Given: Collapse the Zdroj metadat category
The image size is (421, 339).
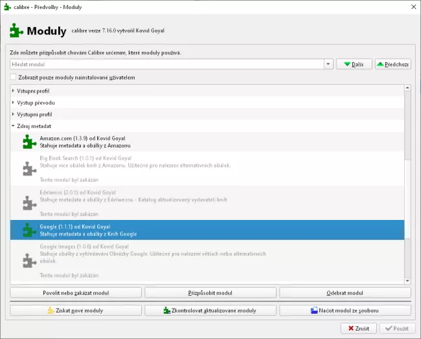Looking at the screenshot, I should click(x=13, y=126).
